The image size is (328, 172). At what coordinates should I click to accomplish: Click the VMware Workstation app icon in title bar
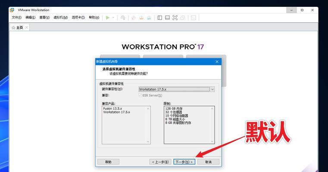tap(12, 10)
